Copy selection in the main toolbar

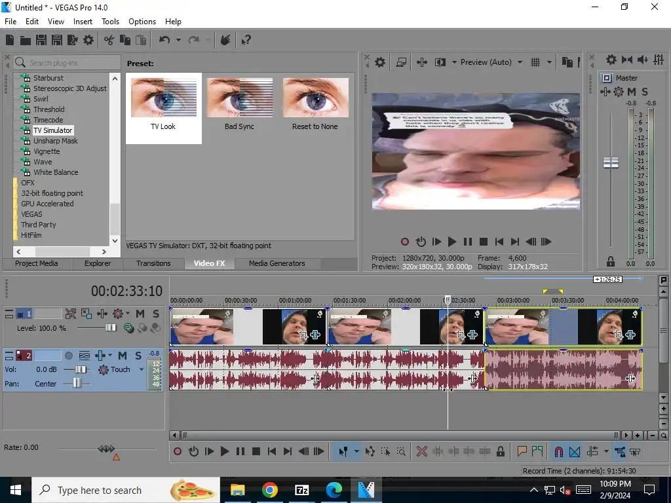click(x=125, y=40)
